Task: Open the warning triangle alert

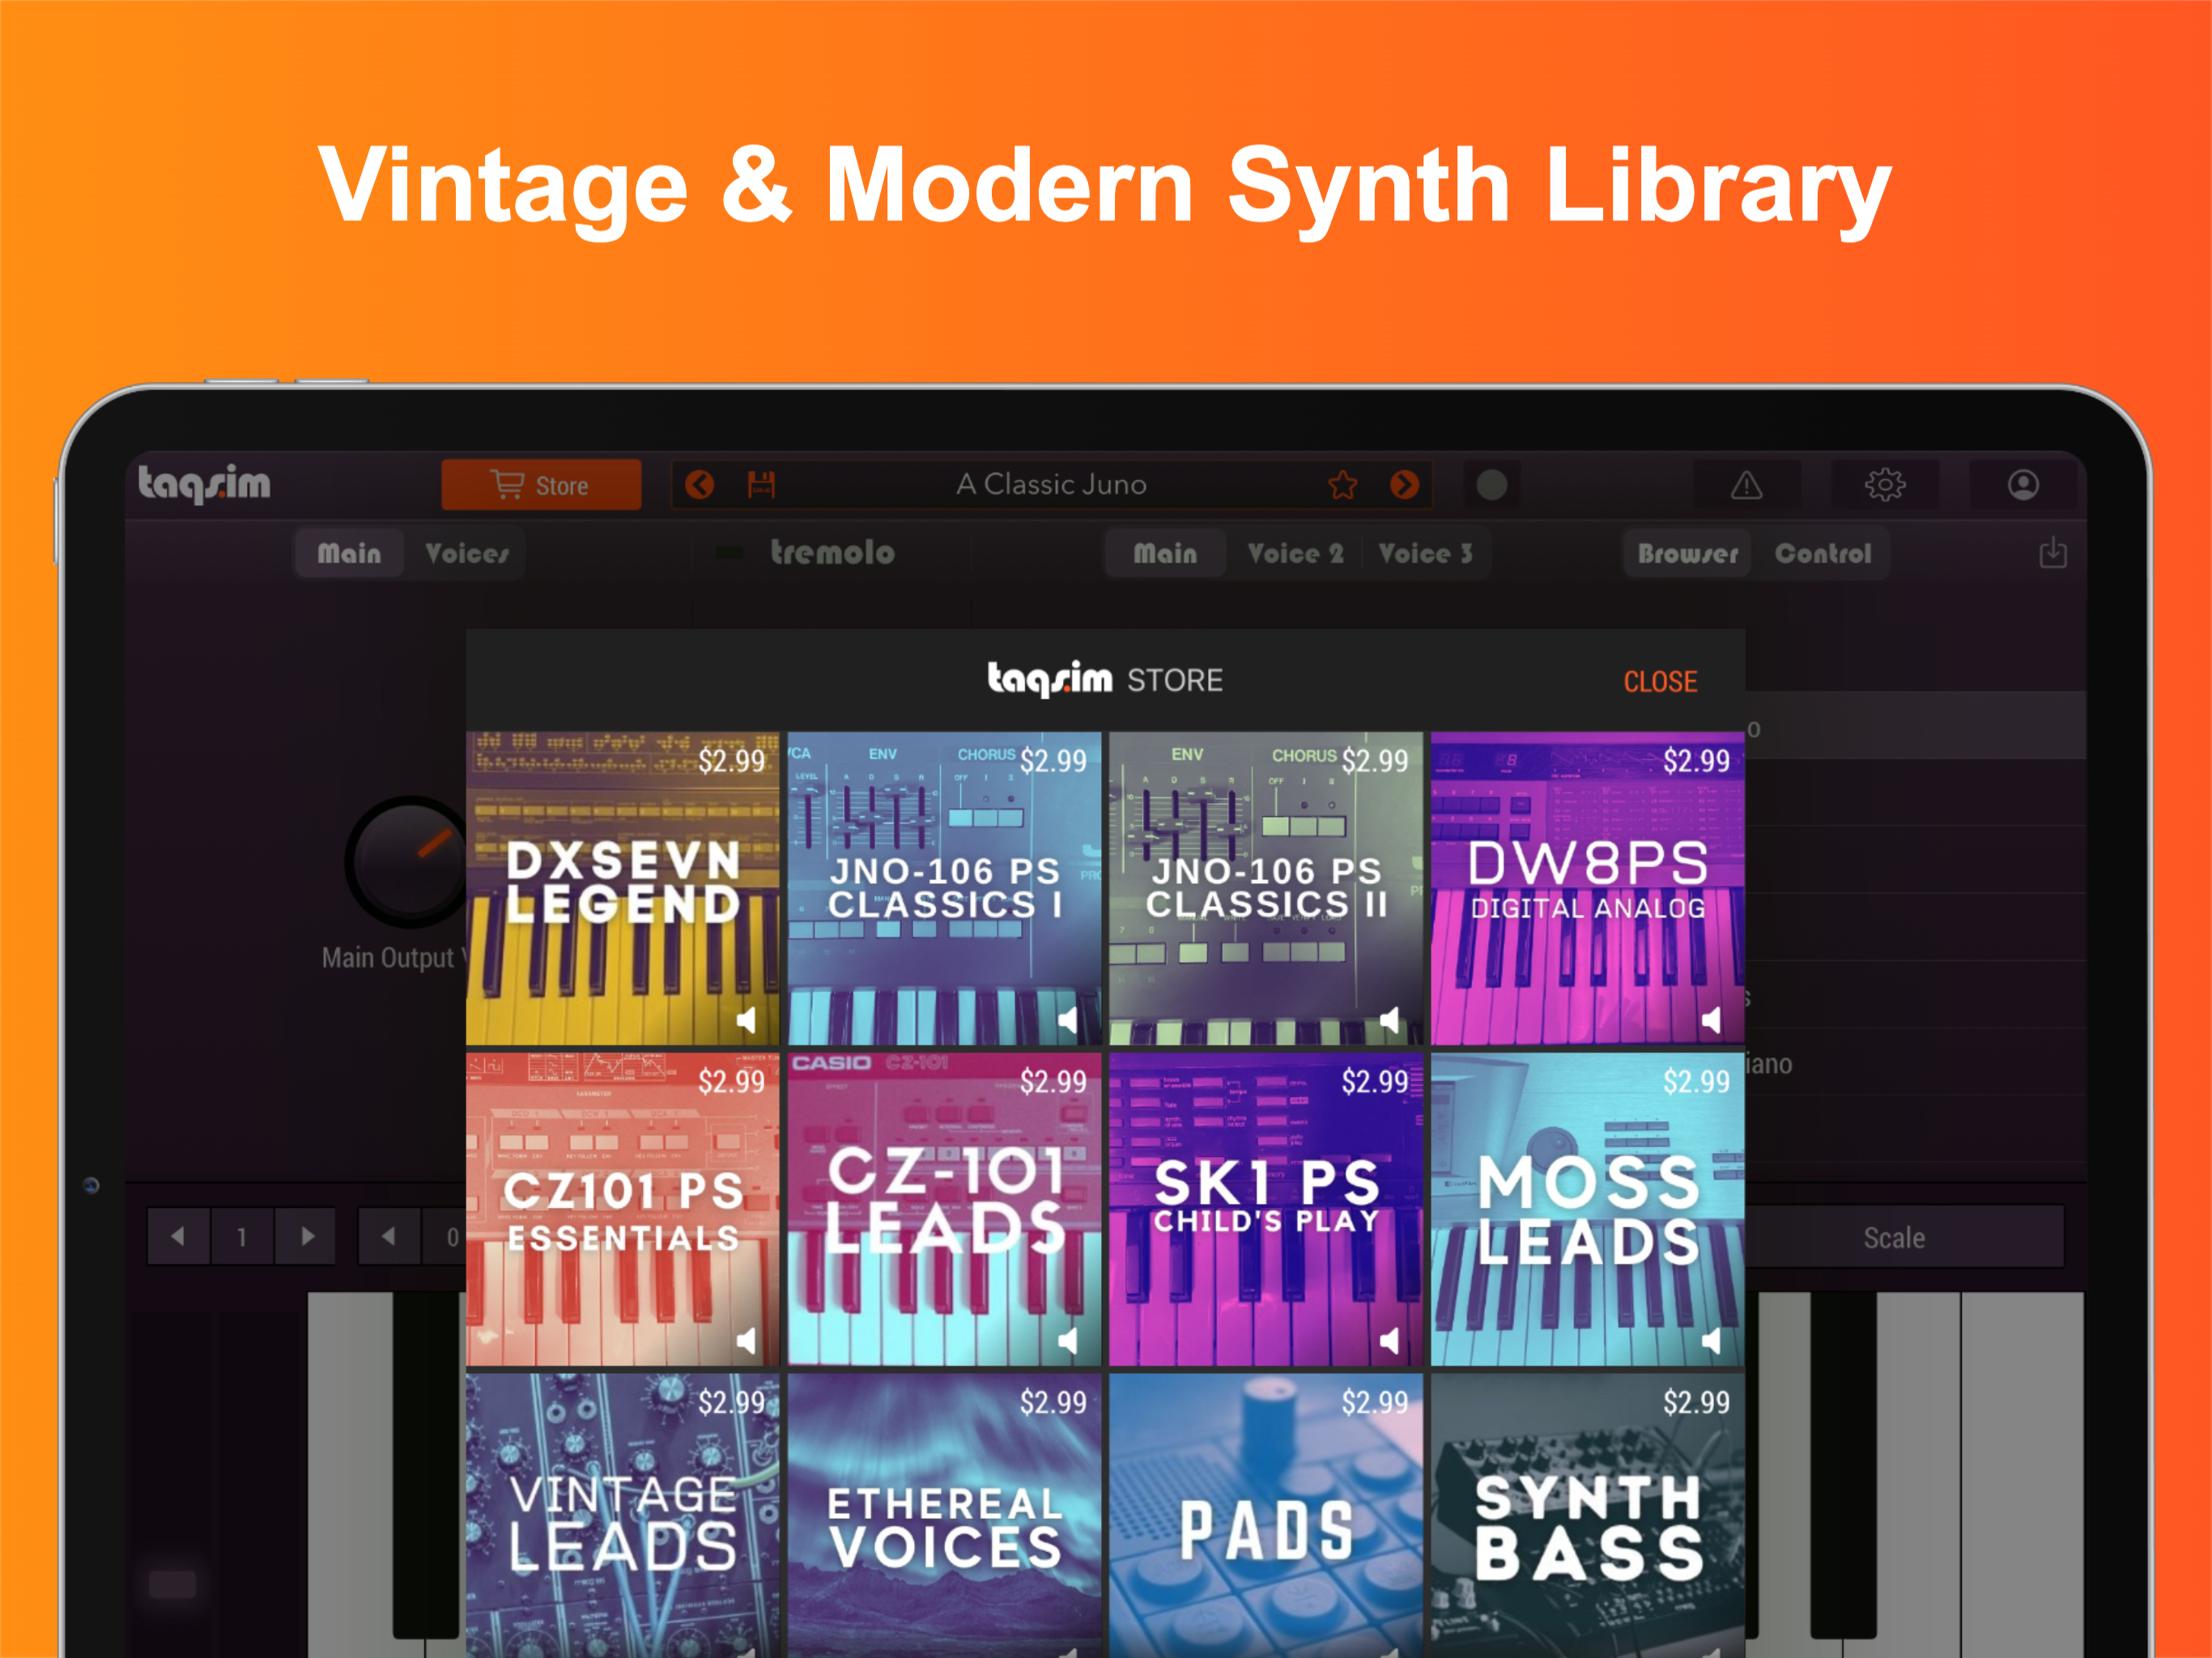Action: point(1746,485)
